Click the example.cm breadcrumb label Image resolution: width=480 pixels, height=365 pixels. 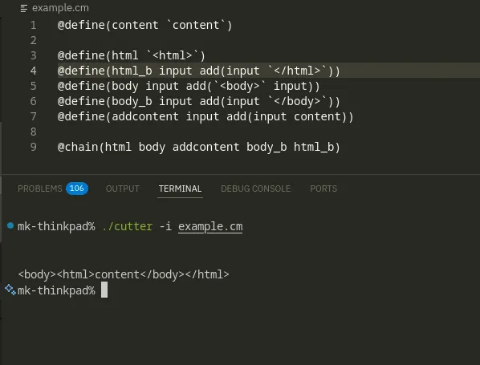click(x=60, y=8)
